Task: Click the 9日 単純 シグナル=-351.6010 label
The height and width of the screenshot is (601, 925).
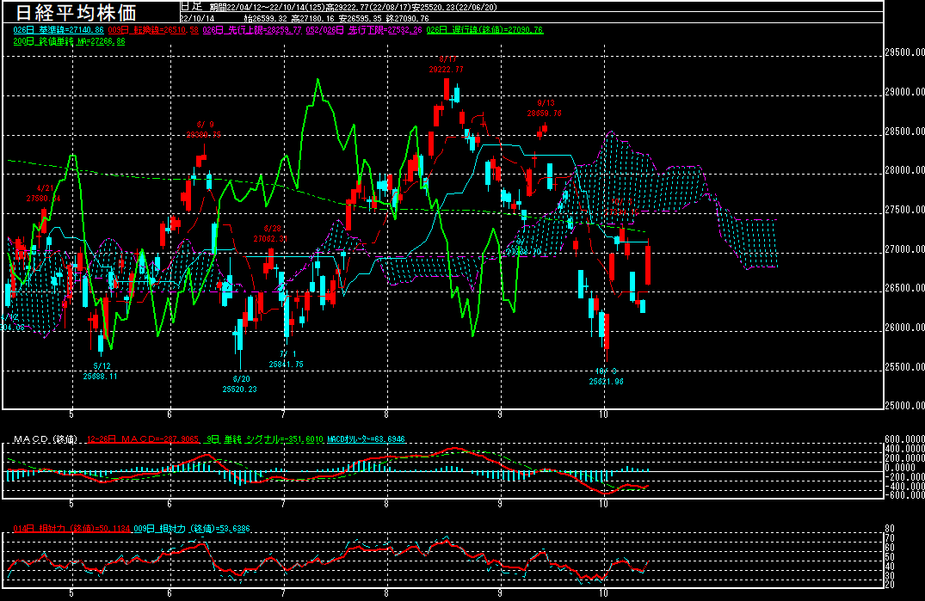Action: (265, 439)
